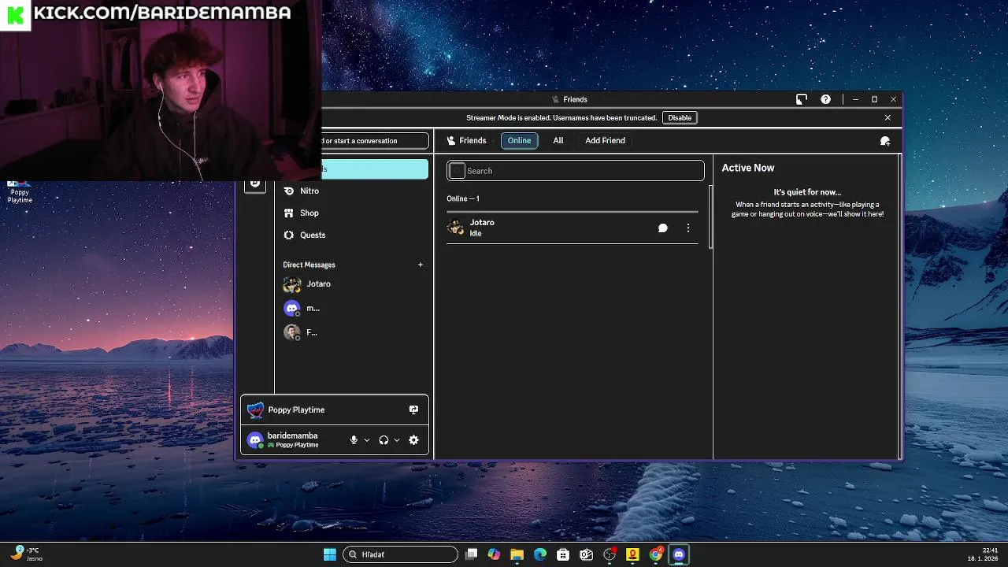The width and height of the screenshot is (1008, 567).
Task: Select the highlighted Friends sidebar item
Action: point(375,169)
